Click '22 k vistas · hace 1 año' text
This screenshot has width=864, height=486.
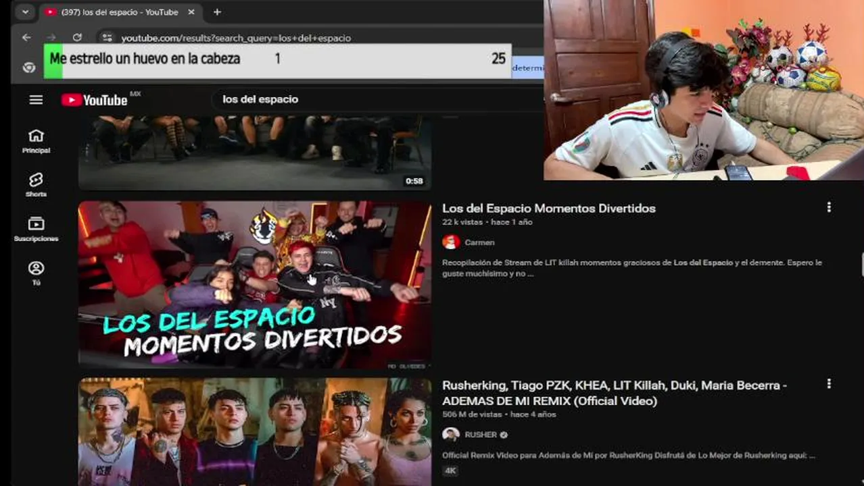coord(487,222)
